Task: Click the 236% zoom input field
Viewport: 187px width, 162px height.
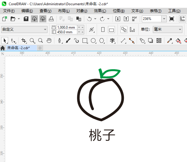Action: pyautogui.click(x=152, y=19)
